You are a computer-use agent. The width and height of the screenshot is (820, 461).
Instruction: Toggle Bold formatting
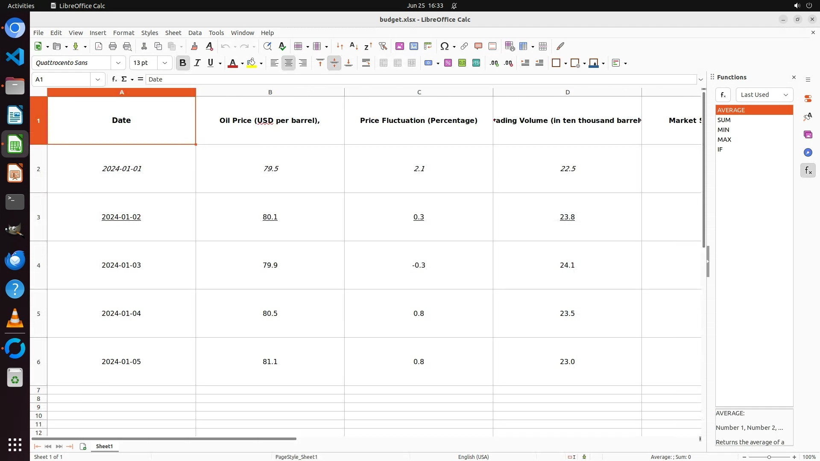tap(183, 63)
